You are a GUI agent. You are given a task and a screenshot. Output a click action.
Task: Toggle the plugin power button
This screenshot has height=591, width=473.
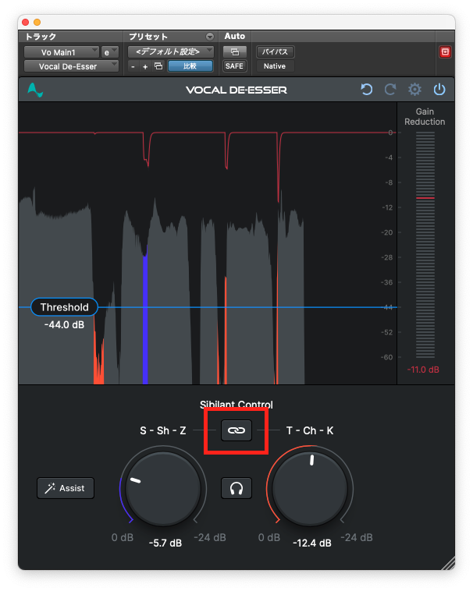439,90
